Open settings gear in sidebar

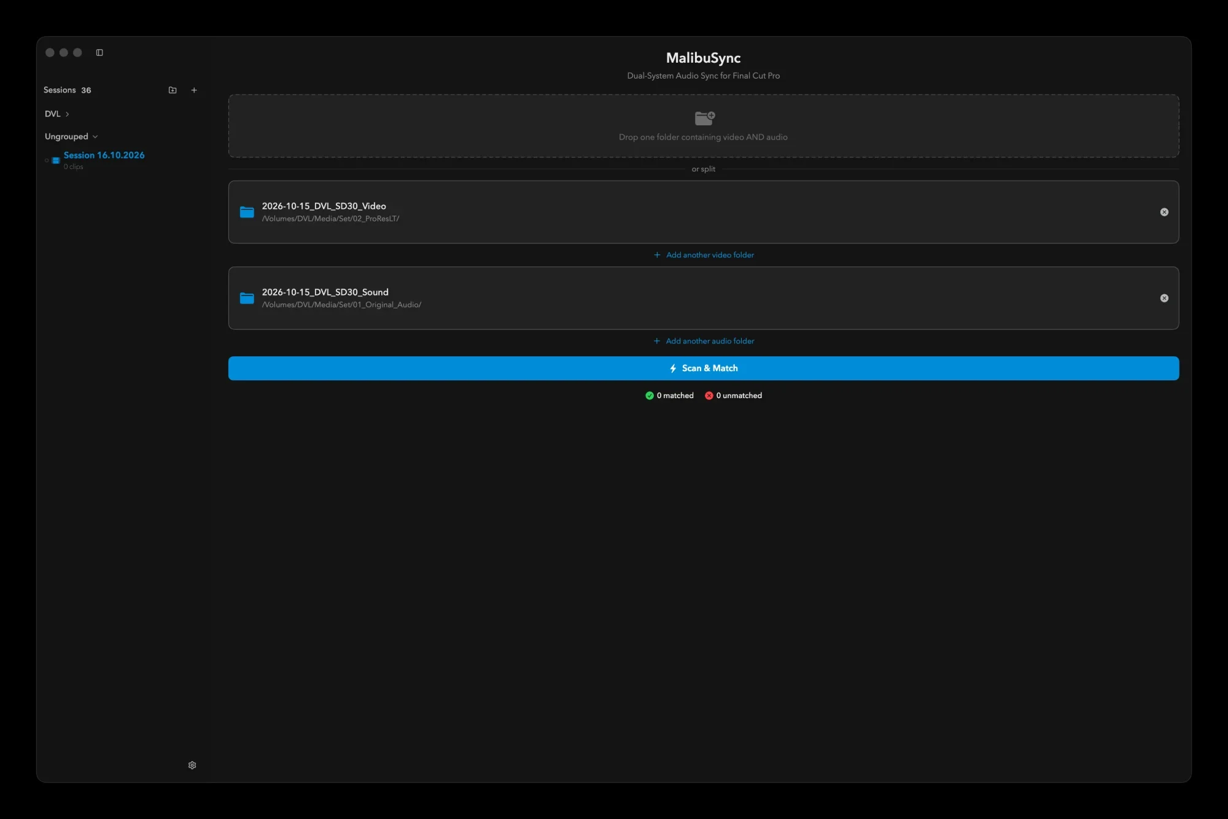pos(192,765)
